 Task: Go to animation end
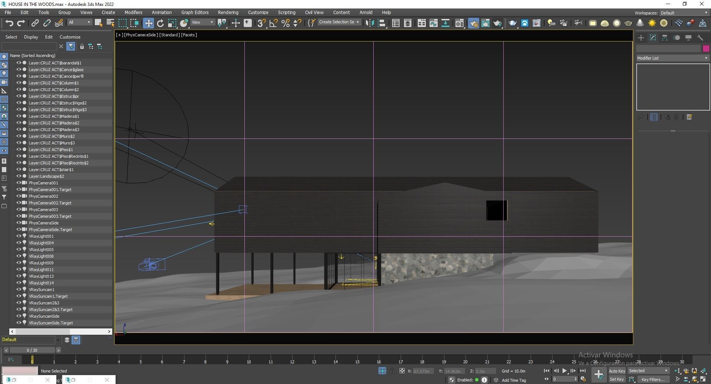583,371
